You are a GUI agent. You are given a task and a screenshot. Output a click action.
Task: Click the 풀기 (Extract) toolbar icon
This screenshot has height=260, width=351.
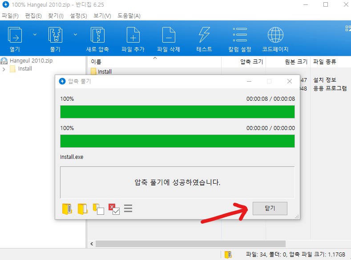click(55, 39)
